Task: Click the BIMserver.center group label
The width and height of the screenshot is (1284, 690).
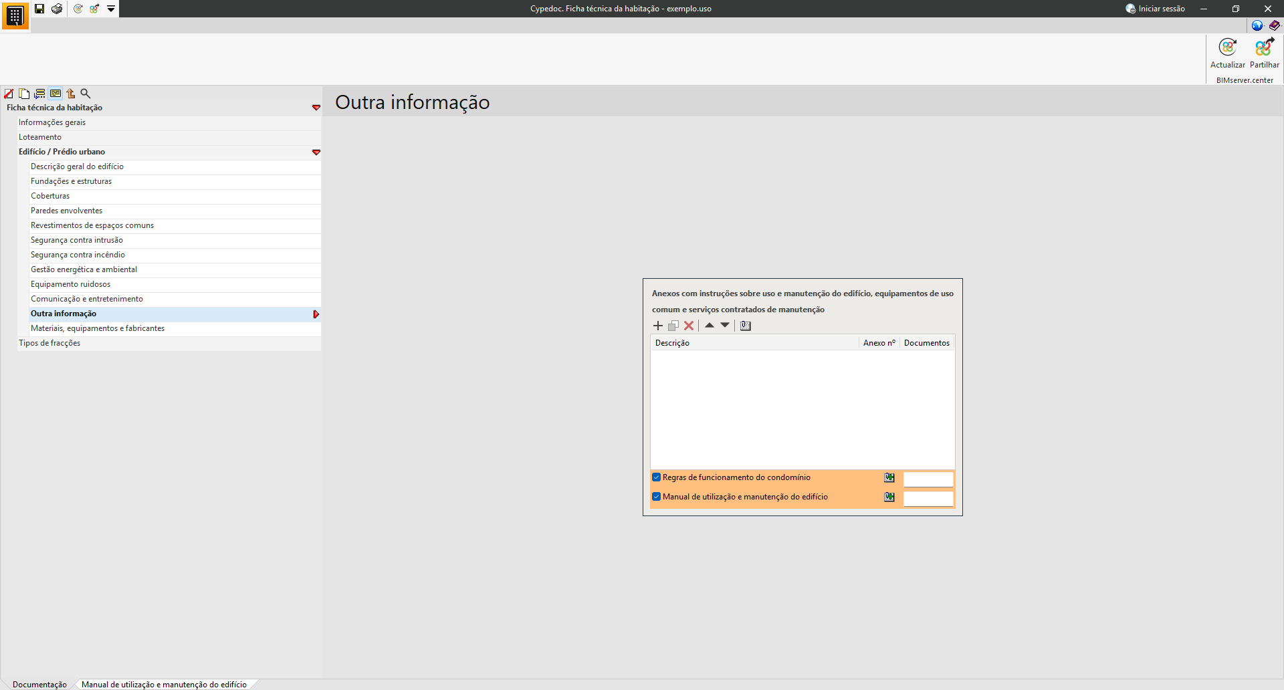Action: pyautogui.click(x=1245, y=80)
